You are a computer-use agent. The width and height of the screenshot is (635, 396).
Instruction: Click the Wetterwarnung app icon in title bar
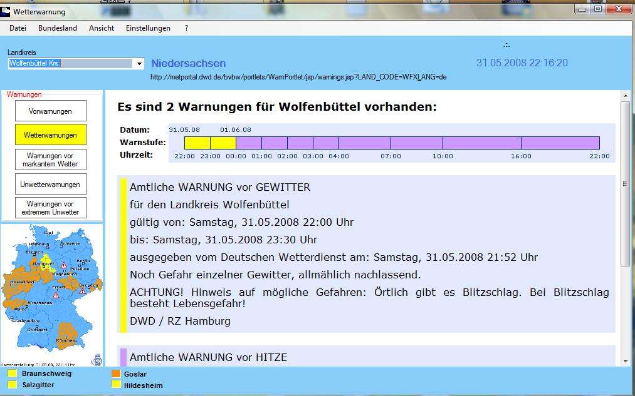point(6,11)
